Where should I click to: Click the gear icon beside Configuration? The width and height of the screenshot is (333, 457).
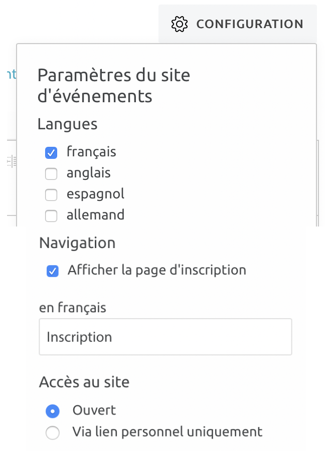180,24
